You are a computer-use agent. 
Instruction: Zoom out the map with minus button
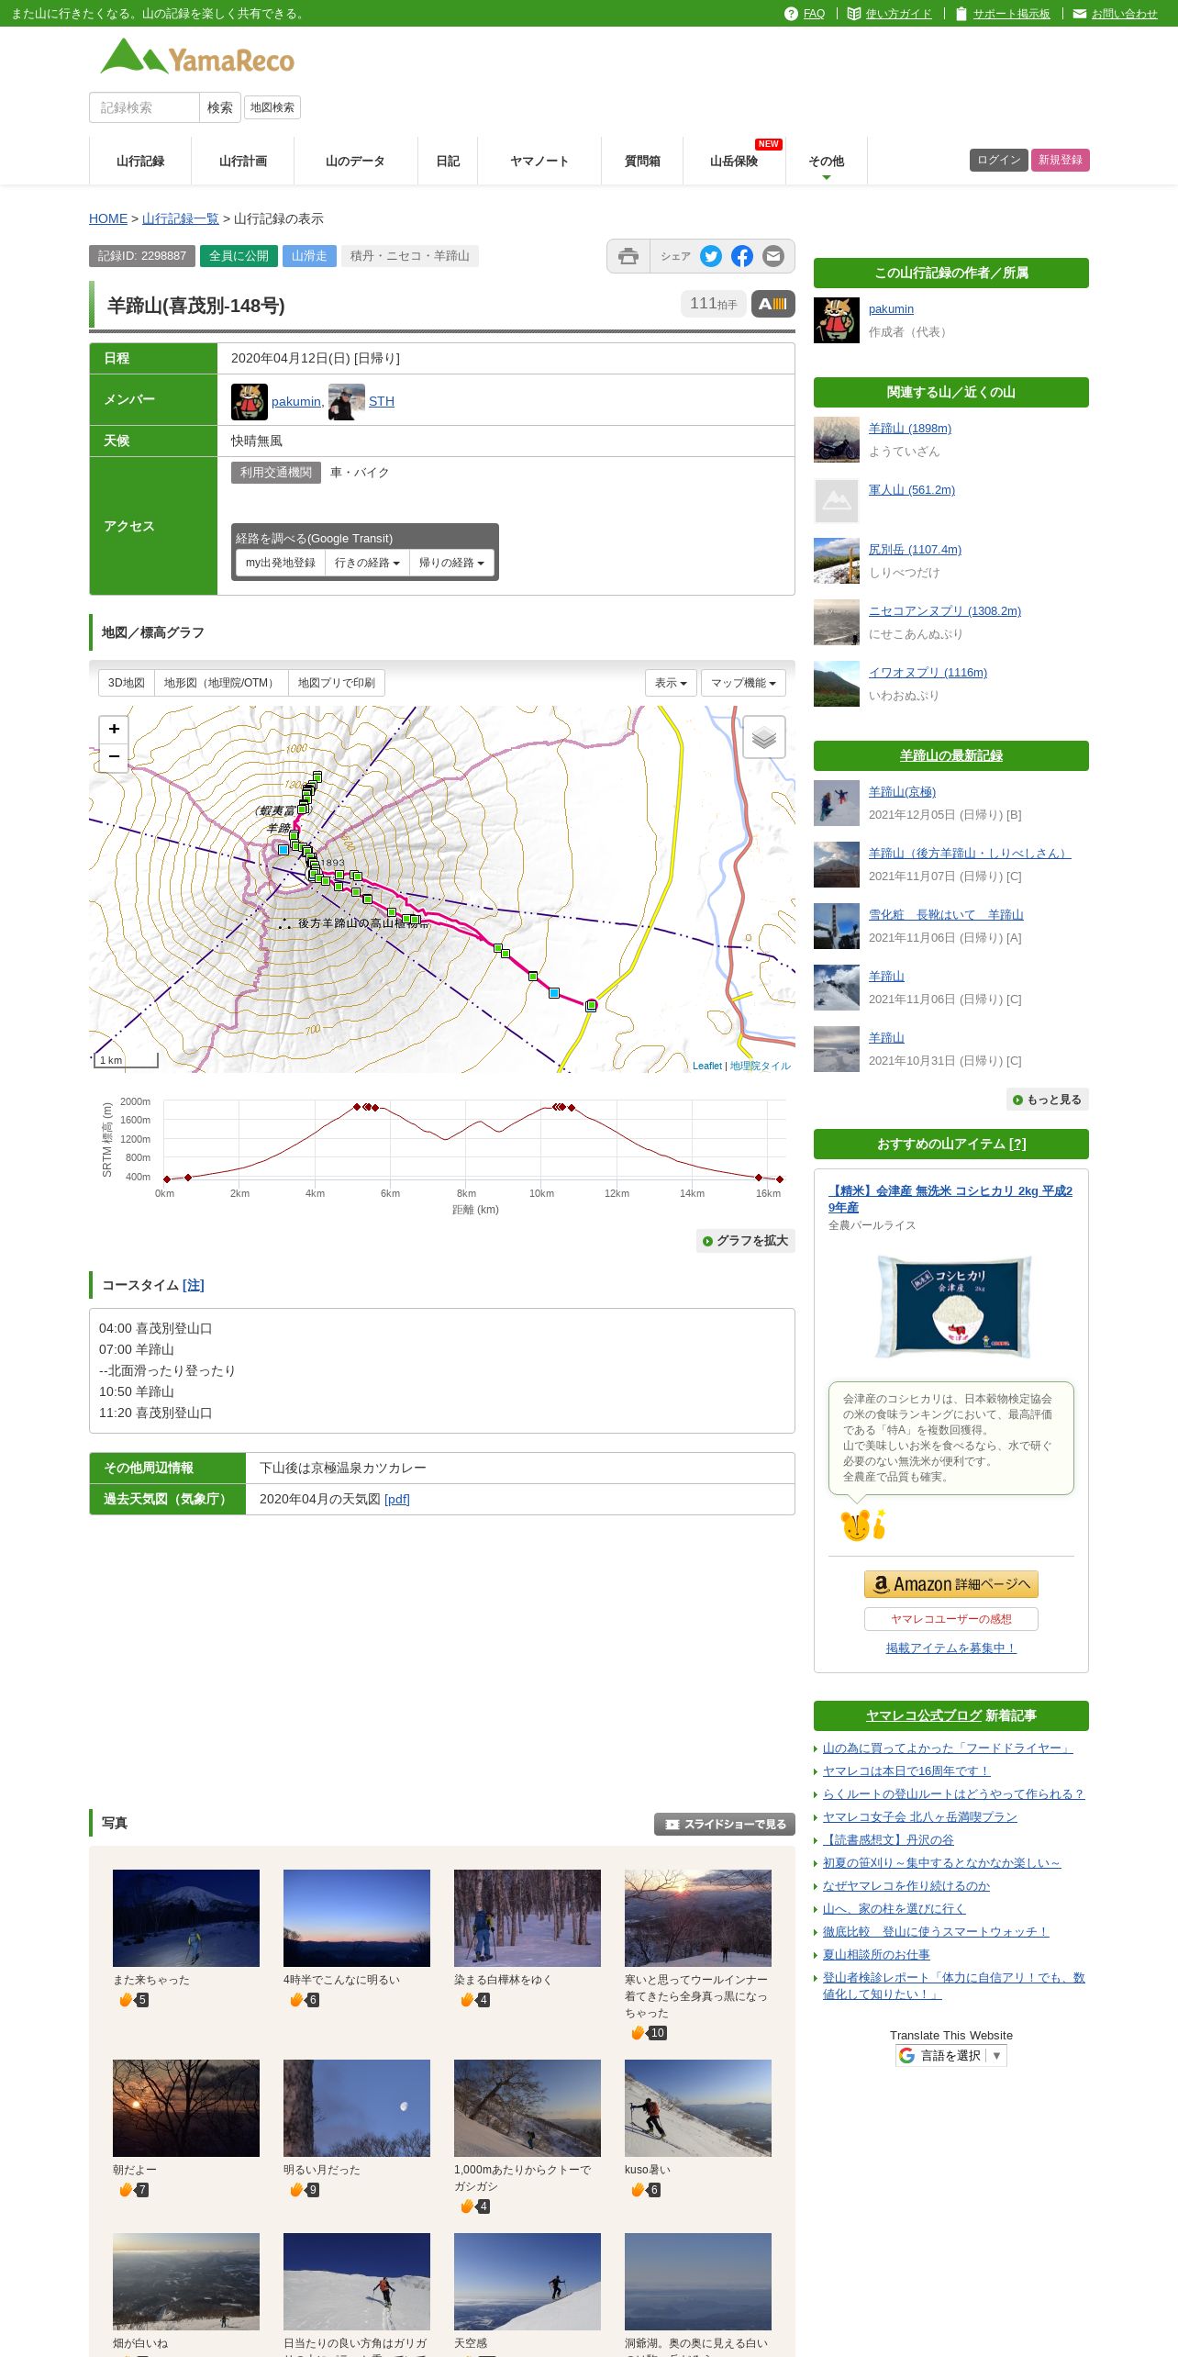click(x=114, y=757)
